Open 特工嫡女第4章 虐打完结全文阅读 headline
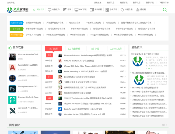 [145, 54]
